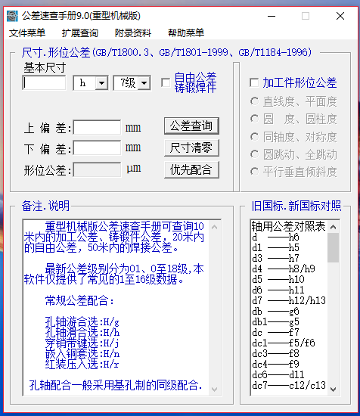360x416 pixels.
Task: Click the scrollbar thumb of 对照表 list
Action: [334, 248]
